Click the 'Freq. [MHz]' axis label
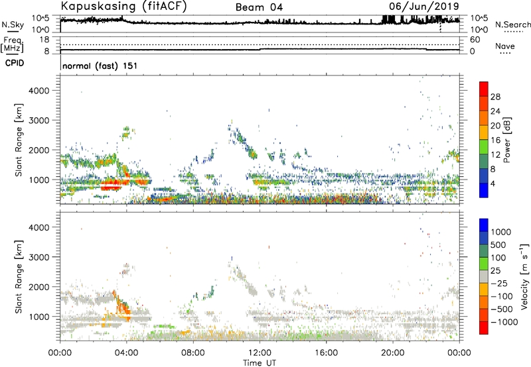The width and height of the screenshot is (531, 367). 12,45
